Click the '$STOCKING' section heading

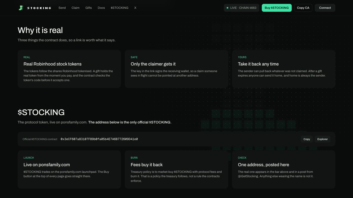41,112
